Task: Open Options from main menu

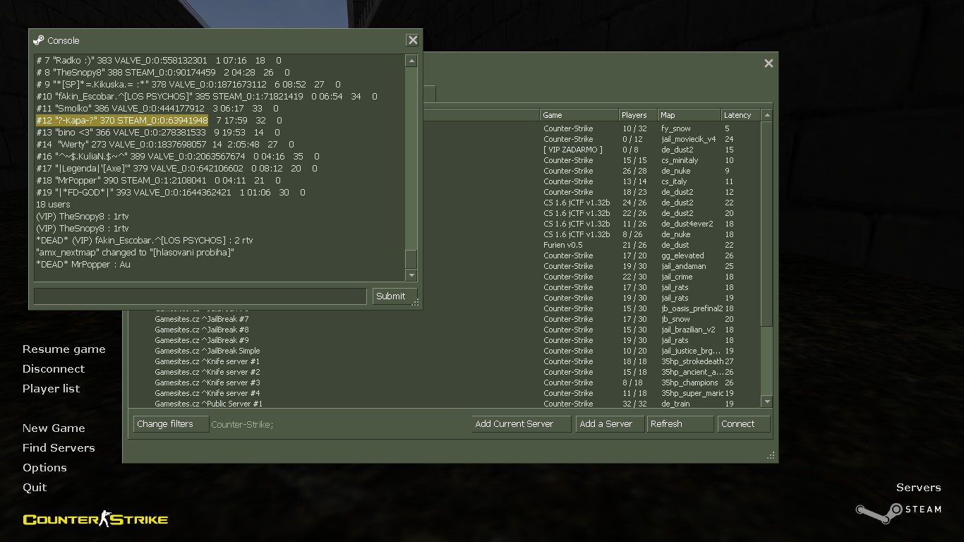Action: point(44,468)
